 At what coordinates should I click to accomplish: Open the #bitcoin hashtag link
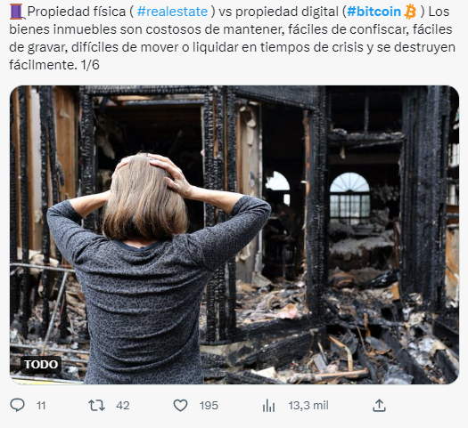click(374, 12)
